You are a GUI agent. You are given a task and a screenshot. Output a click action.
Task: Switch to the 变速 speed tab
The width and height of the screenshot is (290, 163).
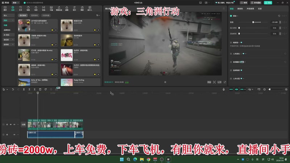tap(260, 9)
